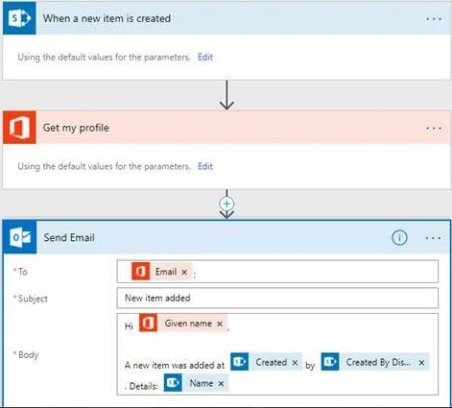Screen dimensions: 452x408
Task: Collapse the Send Email card title
Action: tap(69, 238)
